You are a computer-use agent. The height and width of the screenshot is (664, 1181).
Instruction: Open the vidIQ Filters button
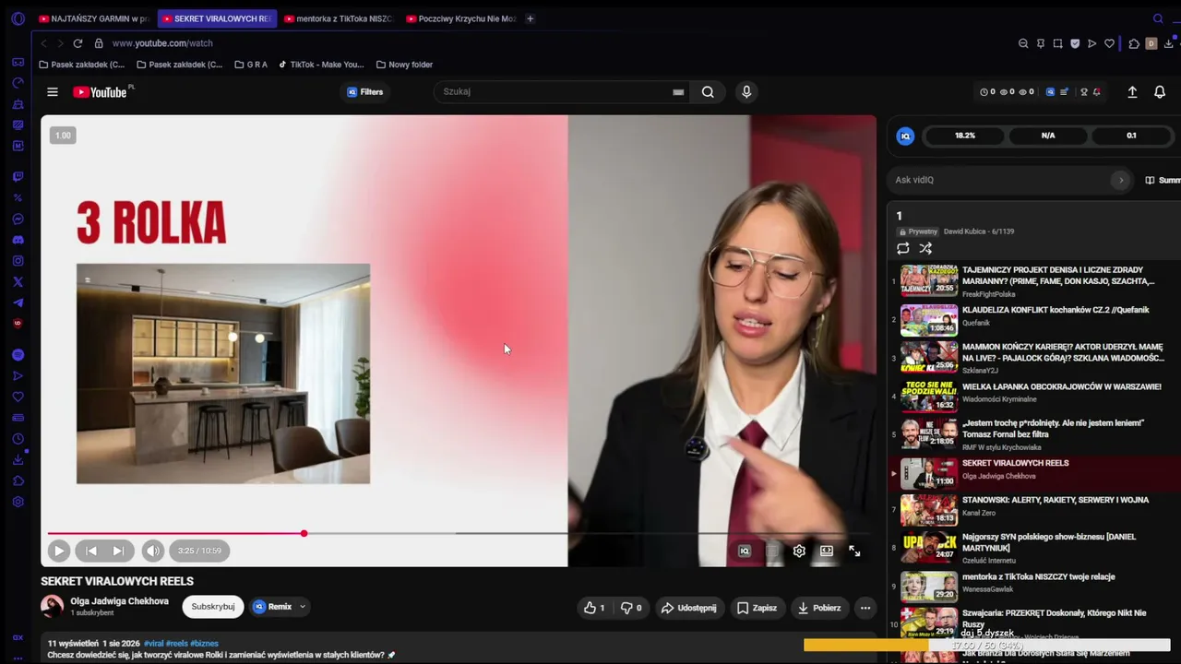[x=364, y=92]
